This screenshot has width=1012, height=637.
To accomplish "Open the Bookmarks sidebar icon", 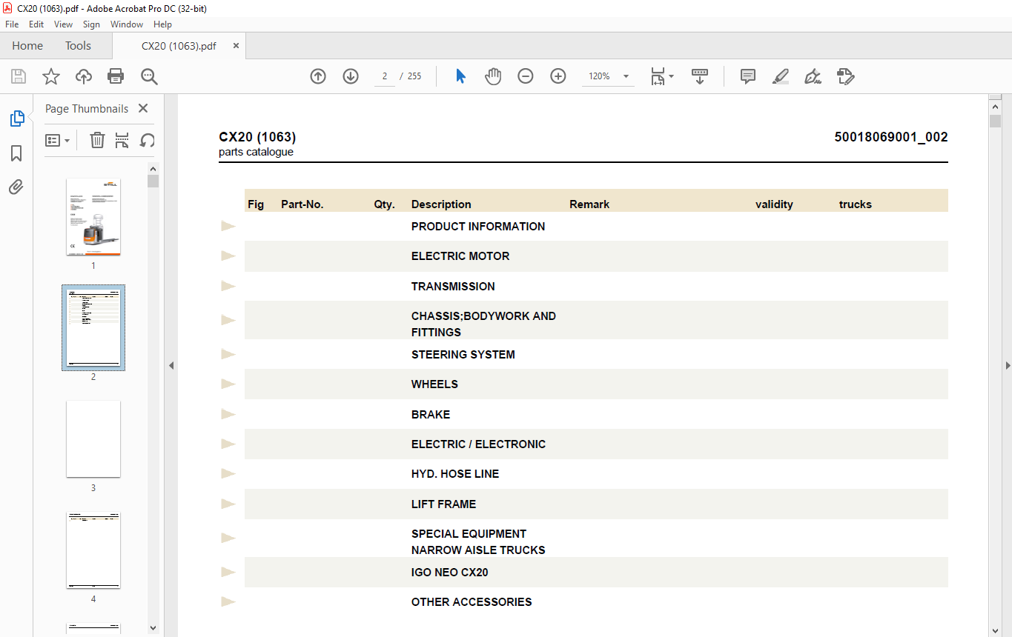I will 16,153.
